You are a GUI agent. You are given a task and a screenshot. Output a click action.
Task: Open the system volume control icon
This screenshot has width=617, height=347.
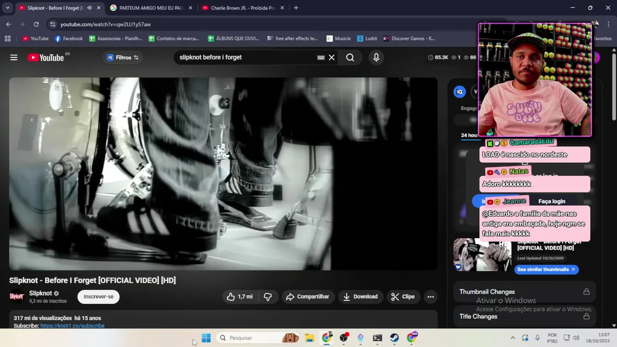pyautogui.click(x=576, y=338)
